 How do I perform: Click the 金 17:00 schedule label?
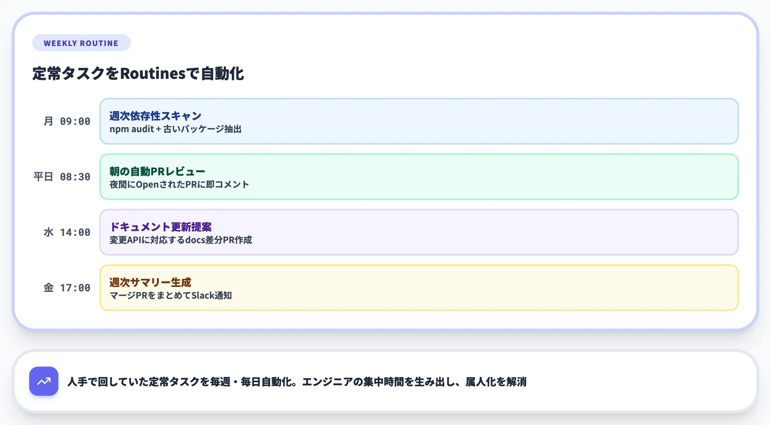tap(67, 288)
